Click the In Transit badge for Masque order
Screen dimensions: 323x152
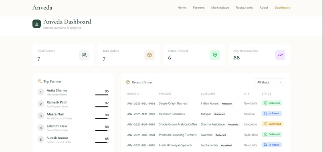[x=271, y=113]
